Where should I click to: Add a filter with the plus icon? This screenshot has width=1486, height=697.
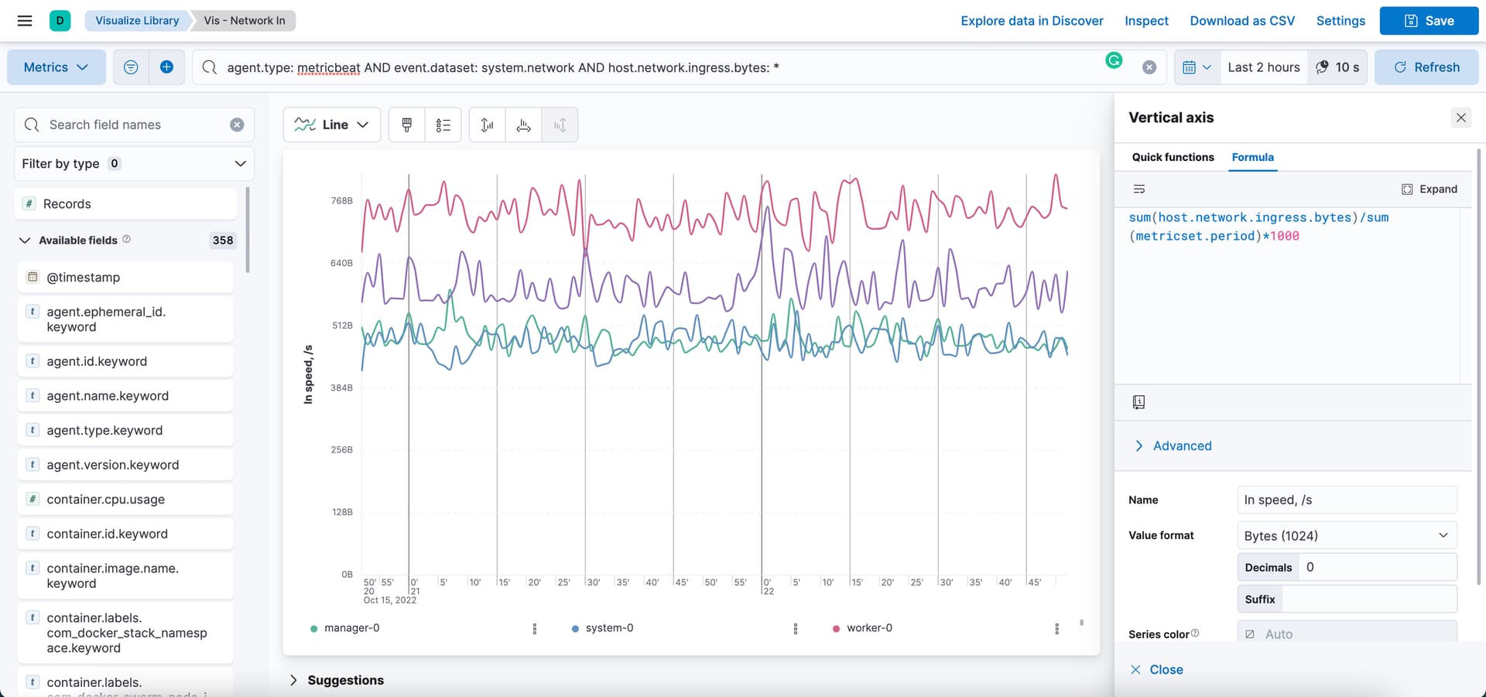click(166, 67)
